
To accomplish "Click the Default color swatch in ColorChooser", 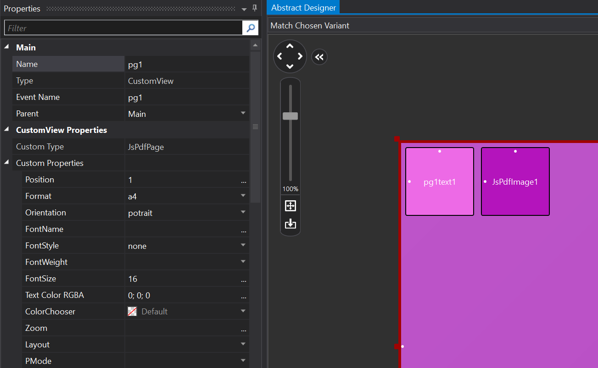I will pos(132,312).
